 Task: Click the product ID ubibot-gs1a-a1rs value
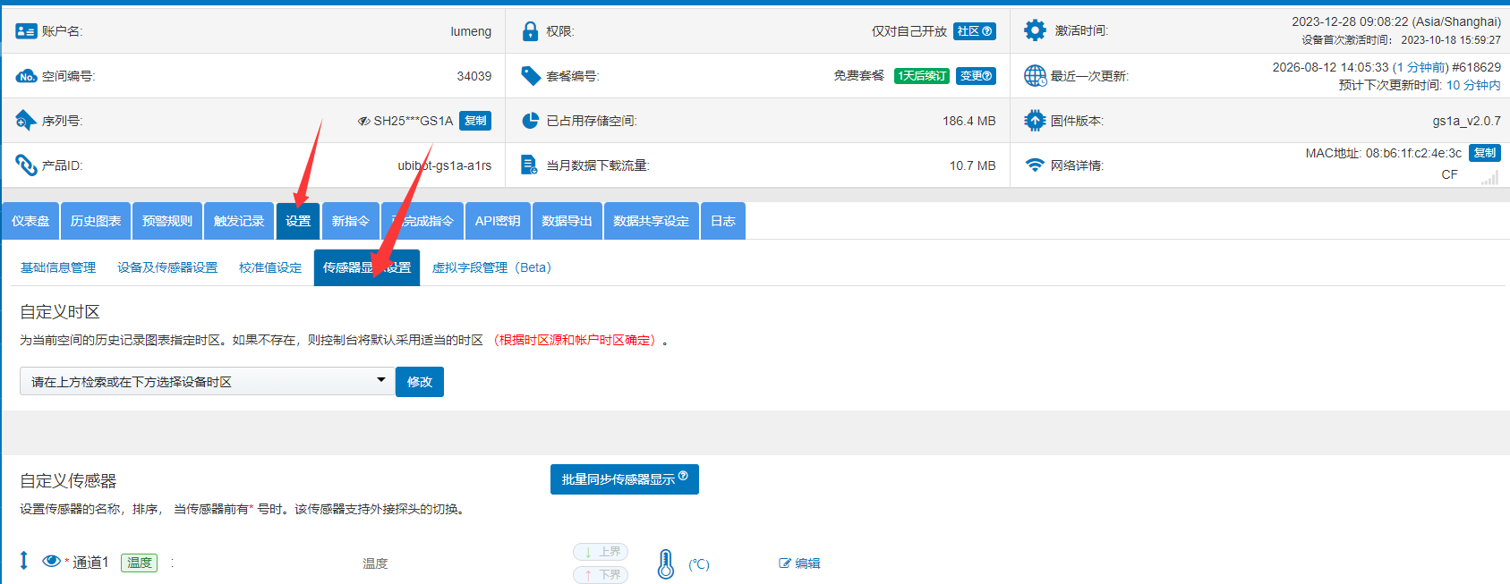(445, 165)
